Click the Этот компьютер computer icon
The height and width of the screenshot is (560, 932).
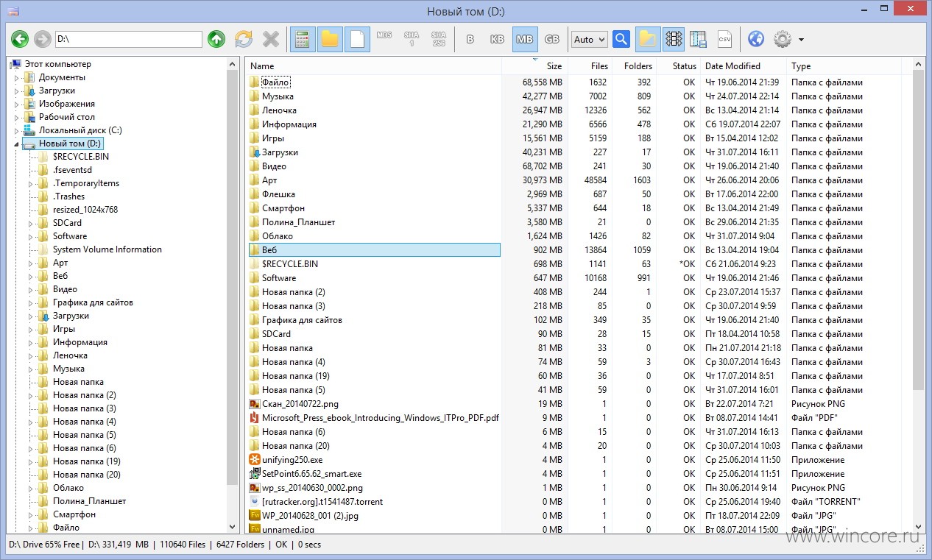pos(15,64)
